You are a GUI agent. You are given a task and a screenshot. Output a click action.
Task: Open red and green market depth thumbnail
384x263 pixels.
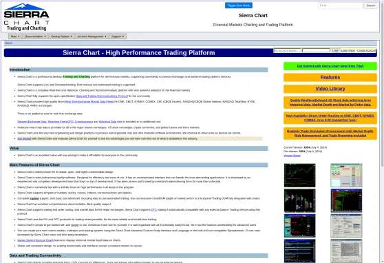click(x=346, y=200)
